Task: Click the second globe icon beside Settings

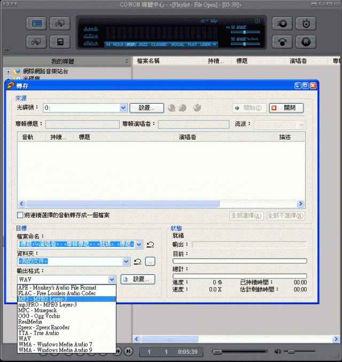Action: [183, 108]
